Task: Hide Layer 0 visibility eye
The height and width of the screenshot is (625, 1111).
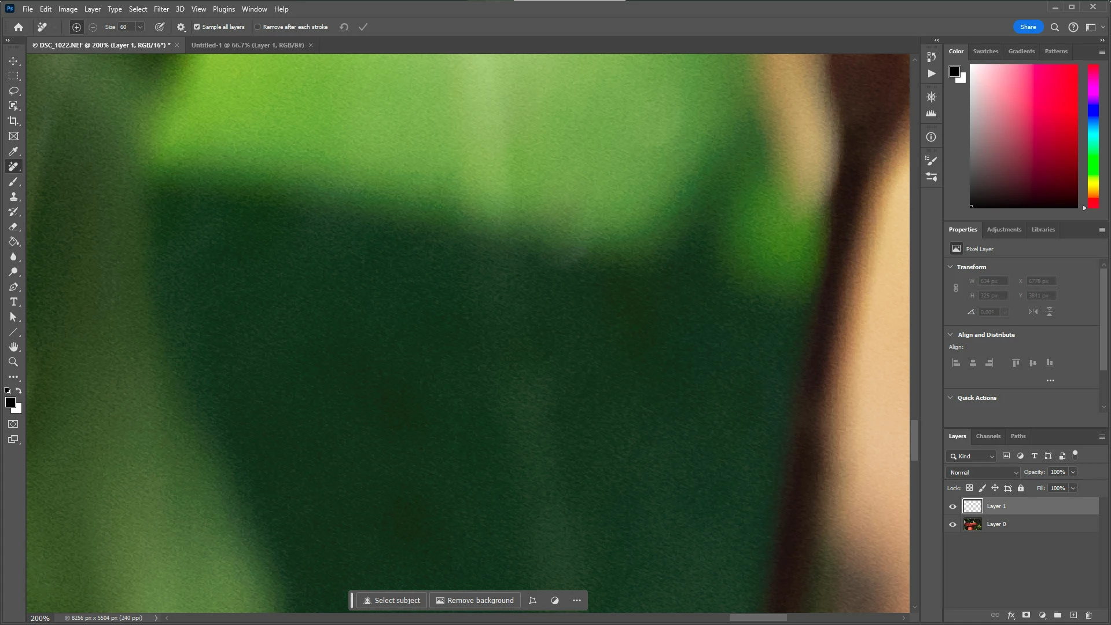Action: [952, 524]
